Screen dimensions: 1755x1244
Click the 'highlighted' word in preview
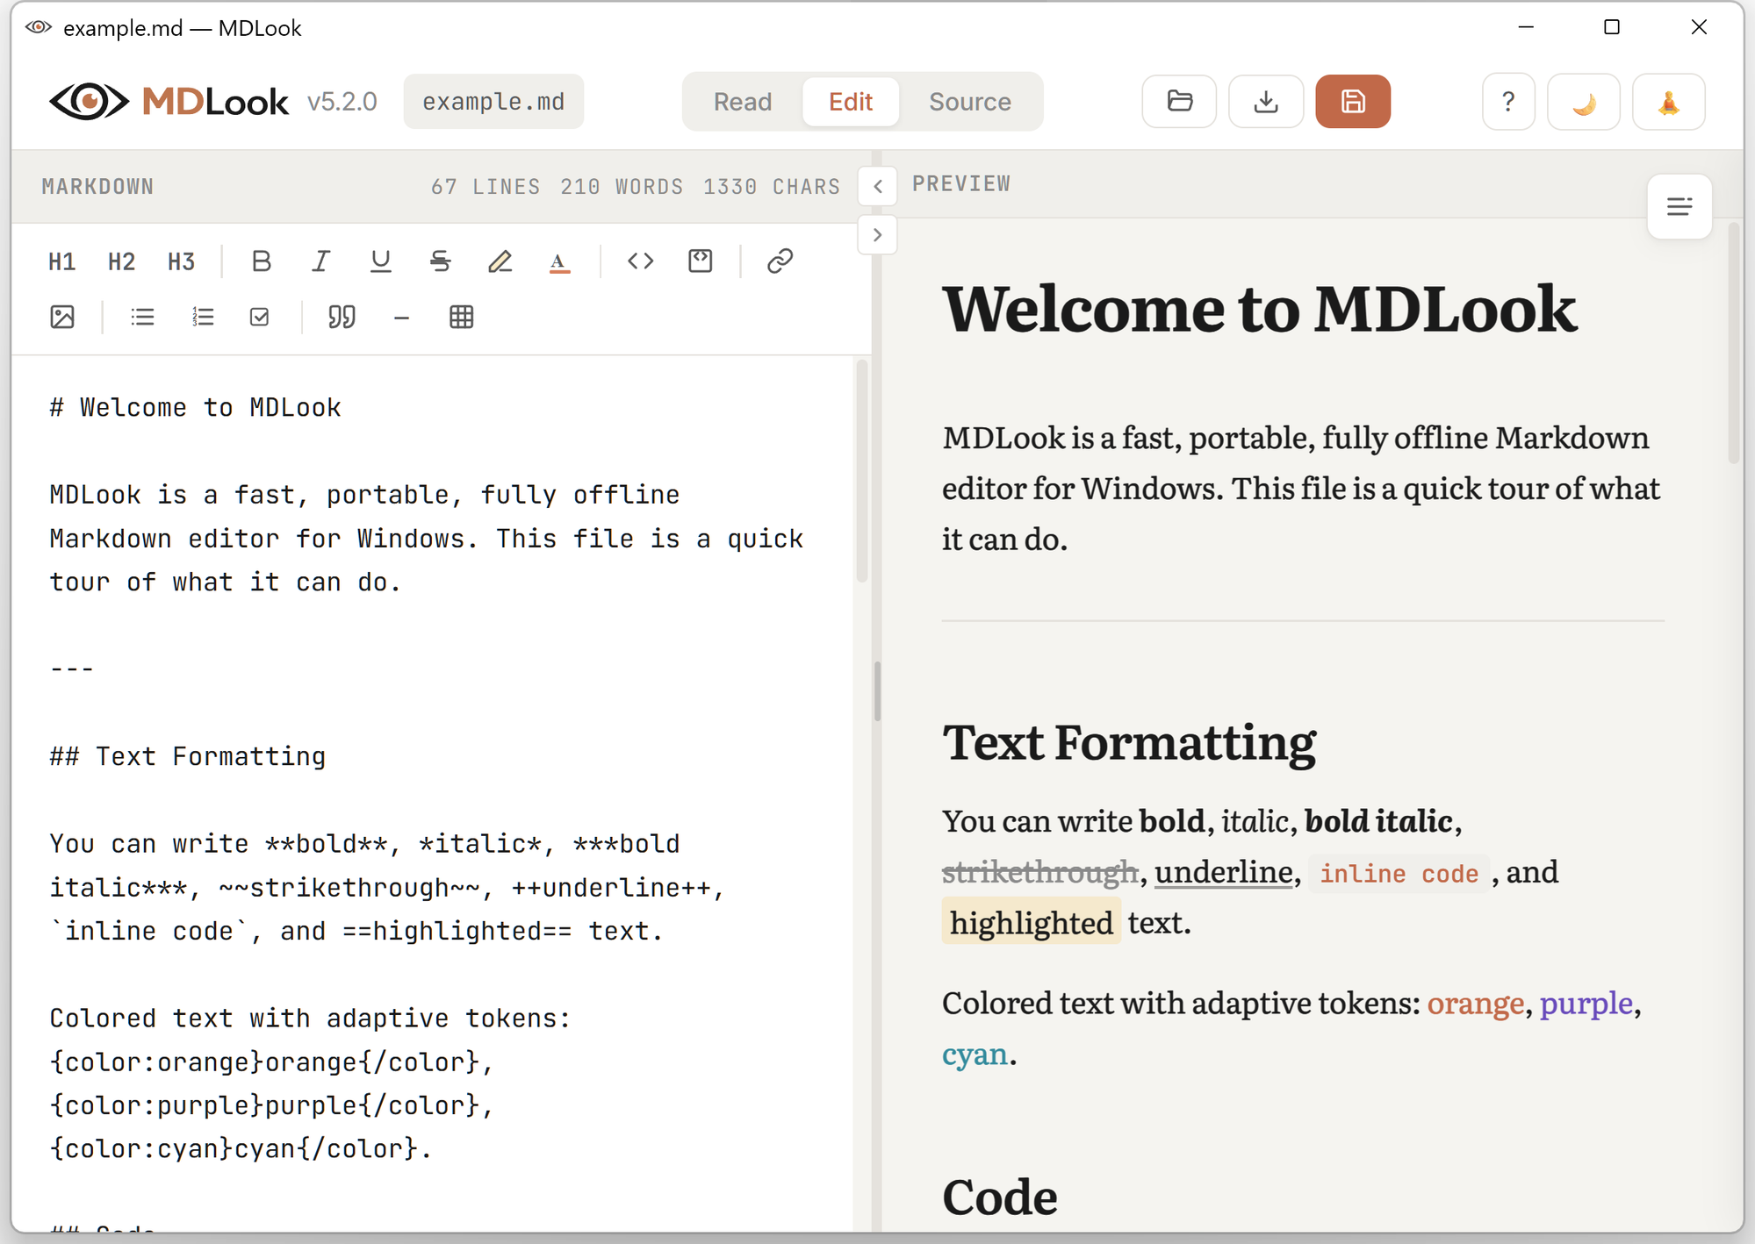1031,923
